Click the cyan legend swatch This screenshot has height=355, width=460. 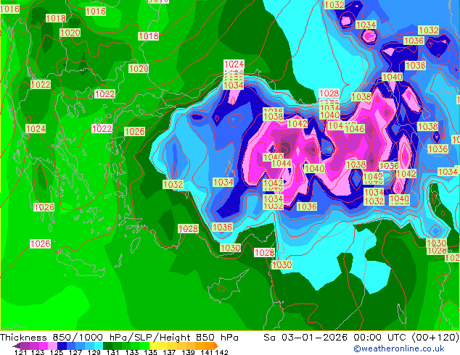pos(99,346)
